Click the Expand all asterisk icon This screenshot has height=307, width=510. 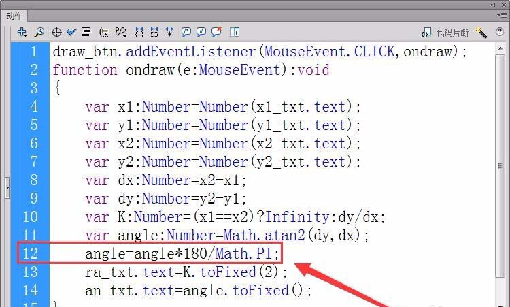(169, 32)
